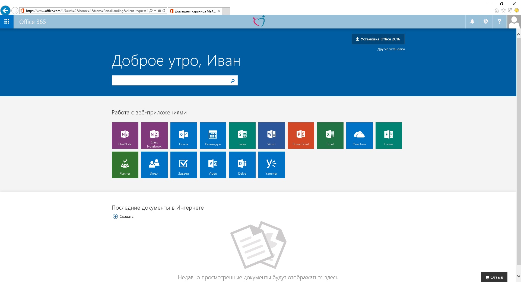The image size is (521, 282).
Task: Click the page vertical scrollbar thumb
Action: [519, 151]
